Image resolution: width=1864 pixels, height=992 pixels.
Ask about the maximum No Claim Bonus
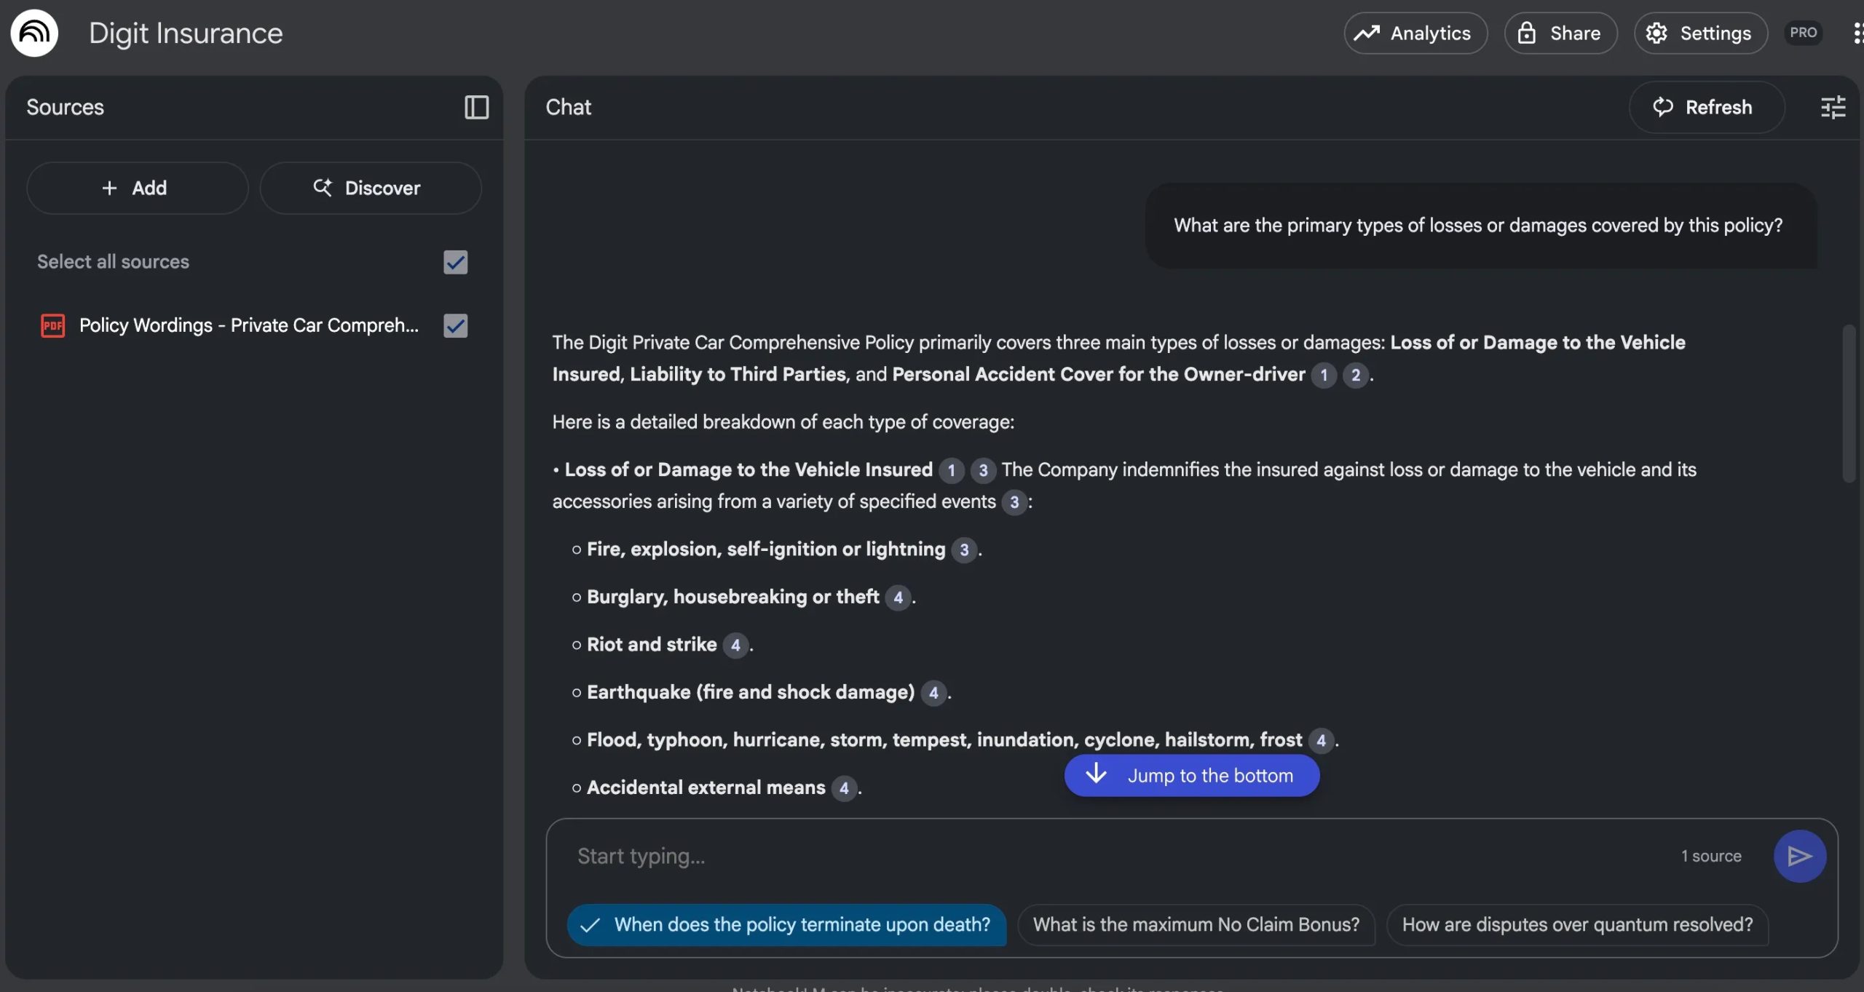(1195, 924)
